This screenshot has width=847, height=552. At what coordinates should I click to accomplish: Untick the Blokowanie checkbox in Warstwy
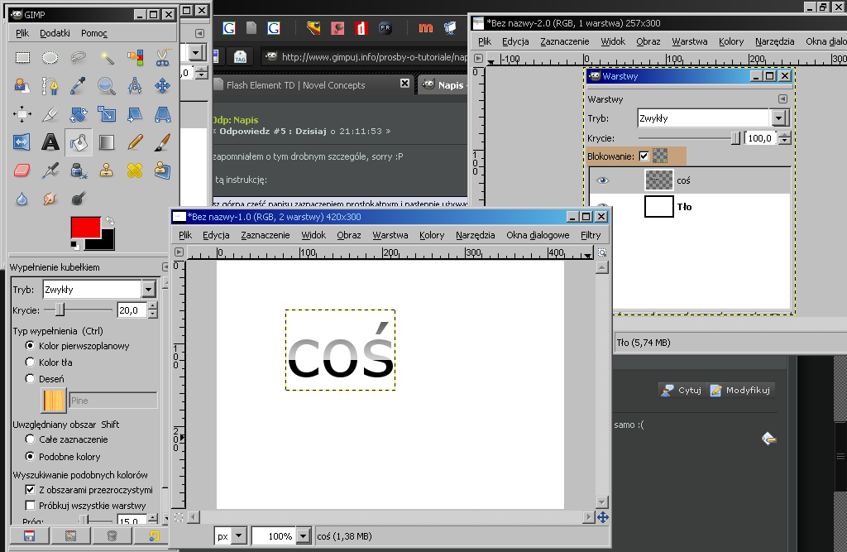(644, 156)
